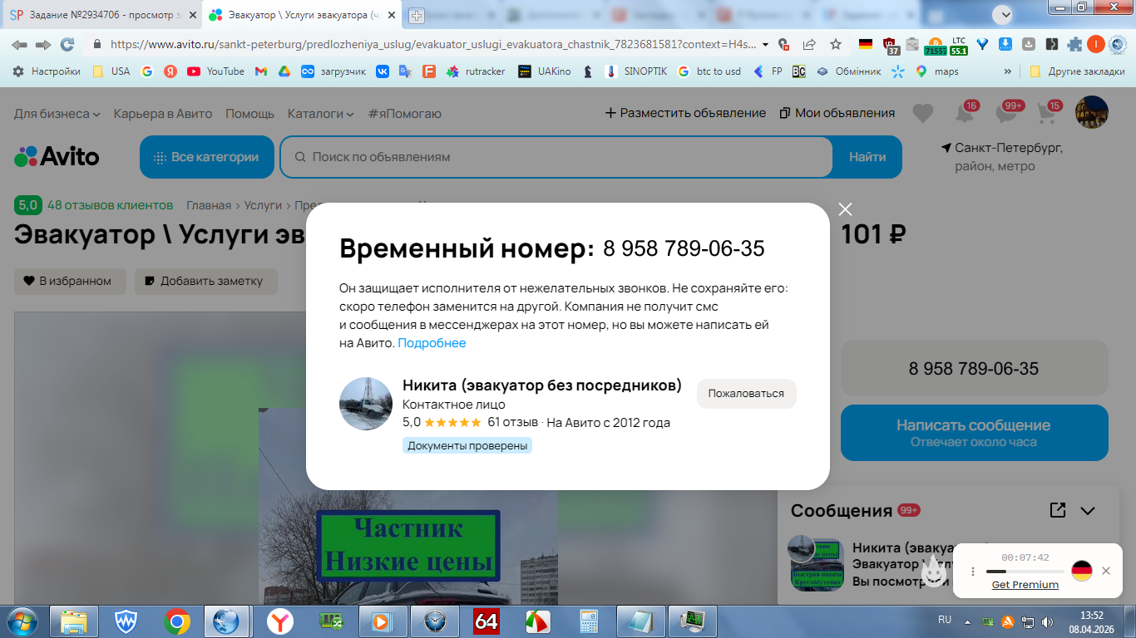Open widget options three-dots menu
The image size is (1136, 638).
973,572
